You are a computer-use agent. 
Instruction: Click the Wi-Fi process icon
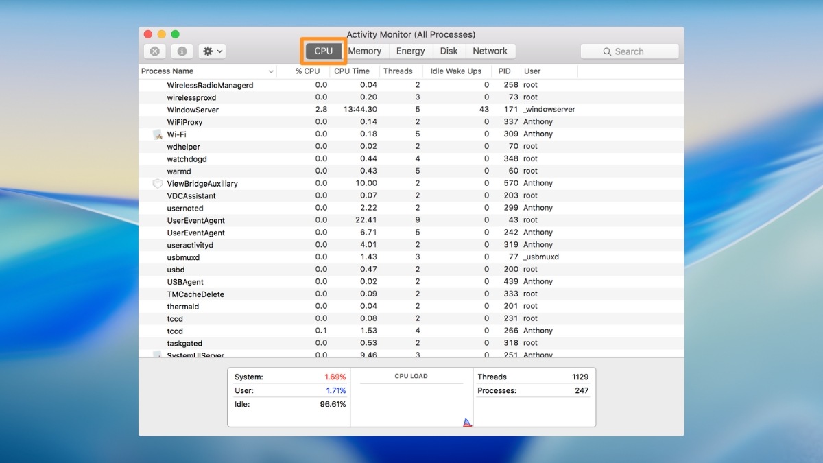(x=157, y=134)
